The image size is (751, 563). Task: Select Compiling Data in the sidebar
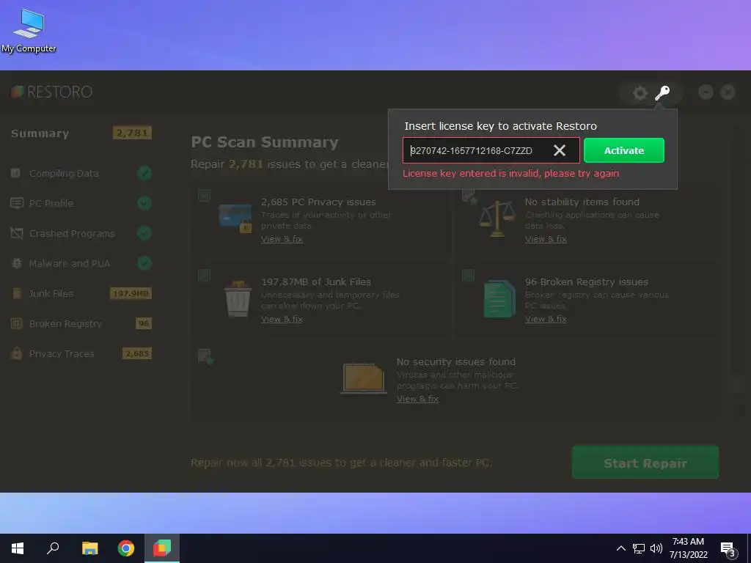pyautogui.click(x=64, y=173)
